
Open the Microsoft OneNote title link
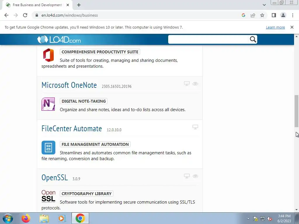69,85
